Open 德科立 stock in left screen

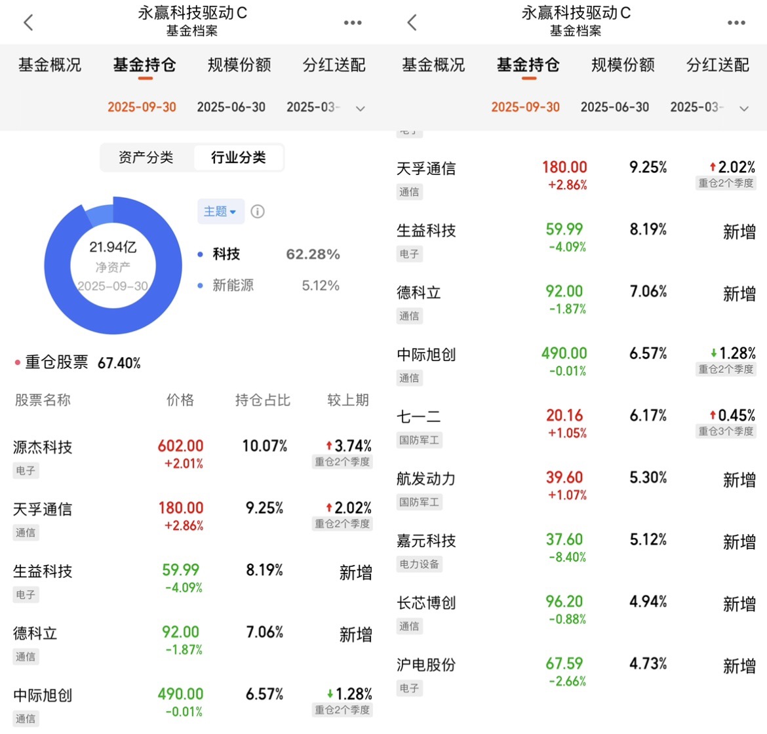pos(191,644)
